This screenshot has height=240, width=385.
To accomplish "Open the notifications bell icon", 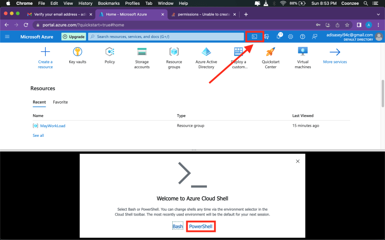I will (279, 37).
